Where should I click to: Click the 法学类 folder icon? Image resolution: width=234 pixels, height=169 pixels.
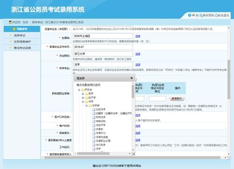coord(90,106)
